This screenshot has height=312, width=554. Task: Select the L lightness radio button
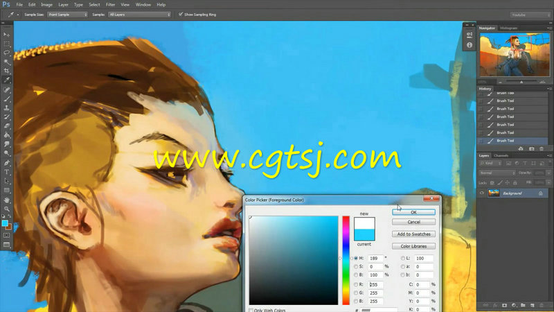[x=403, y=258]
